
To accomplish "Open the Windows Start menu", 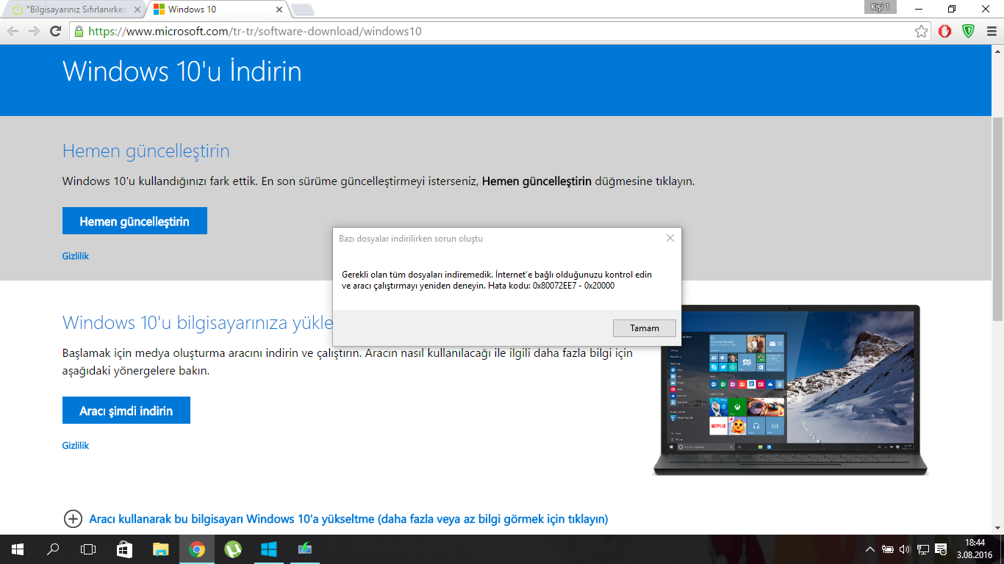I will pos(17,549).
